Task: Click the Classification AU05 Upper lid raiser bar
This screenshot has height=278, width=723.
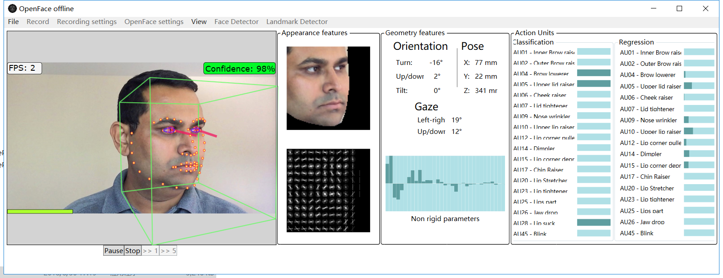Action: (x=594, y=84)
